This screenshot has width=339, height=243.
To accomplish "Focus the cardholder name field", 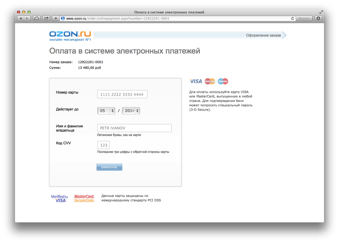I will (134, 128).
